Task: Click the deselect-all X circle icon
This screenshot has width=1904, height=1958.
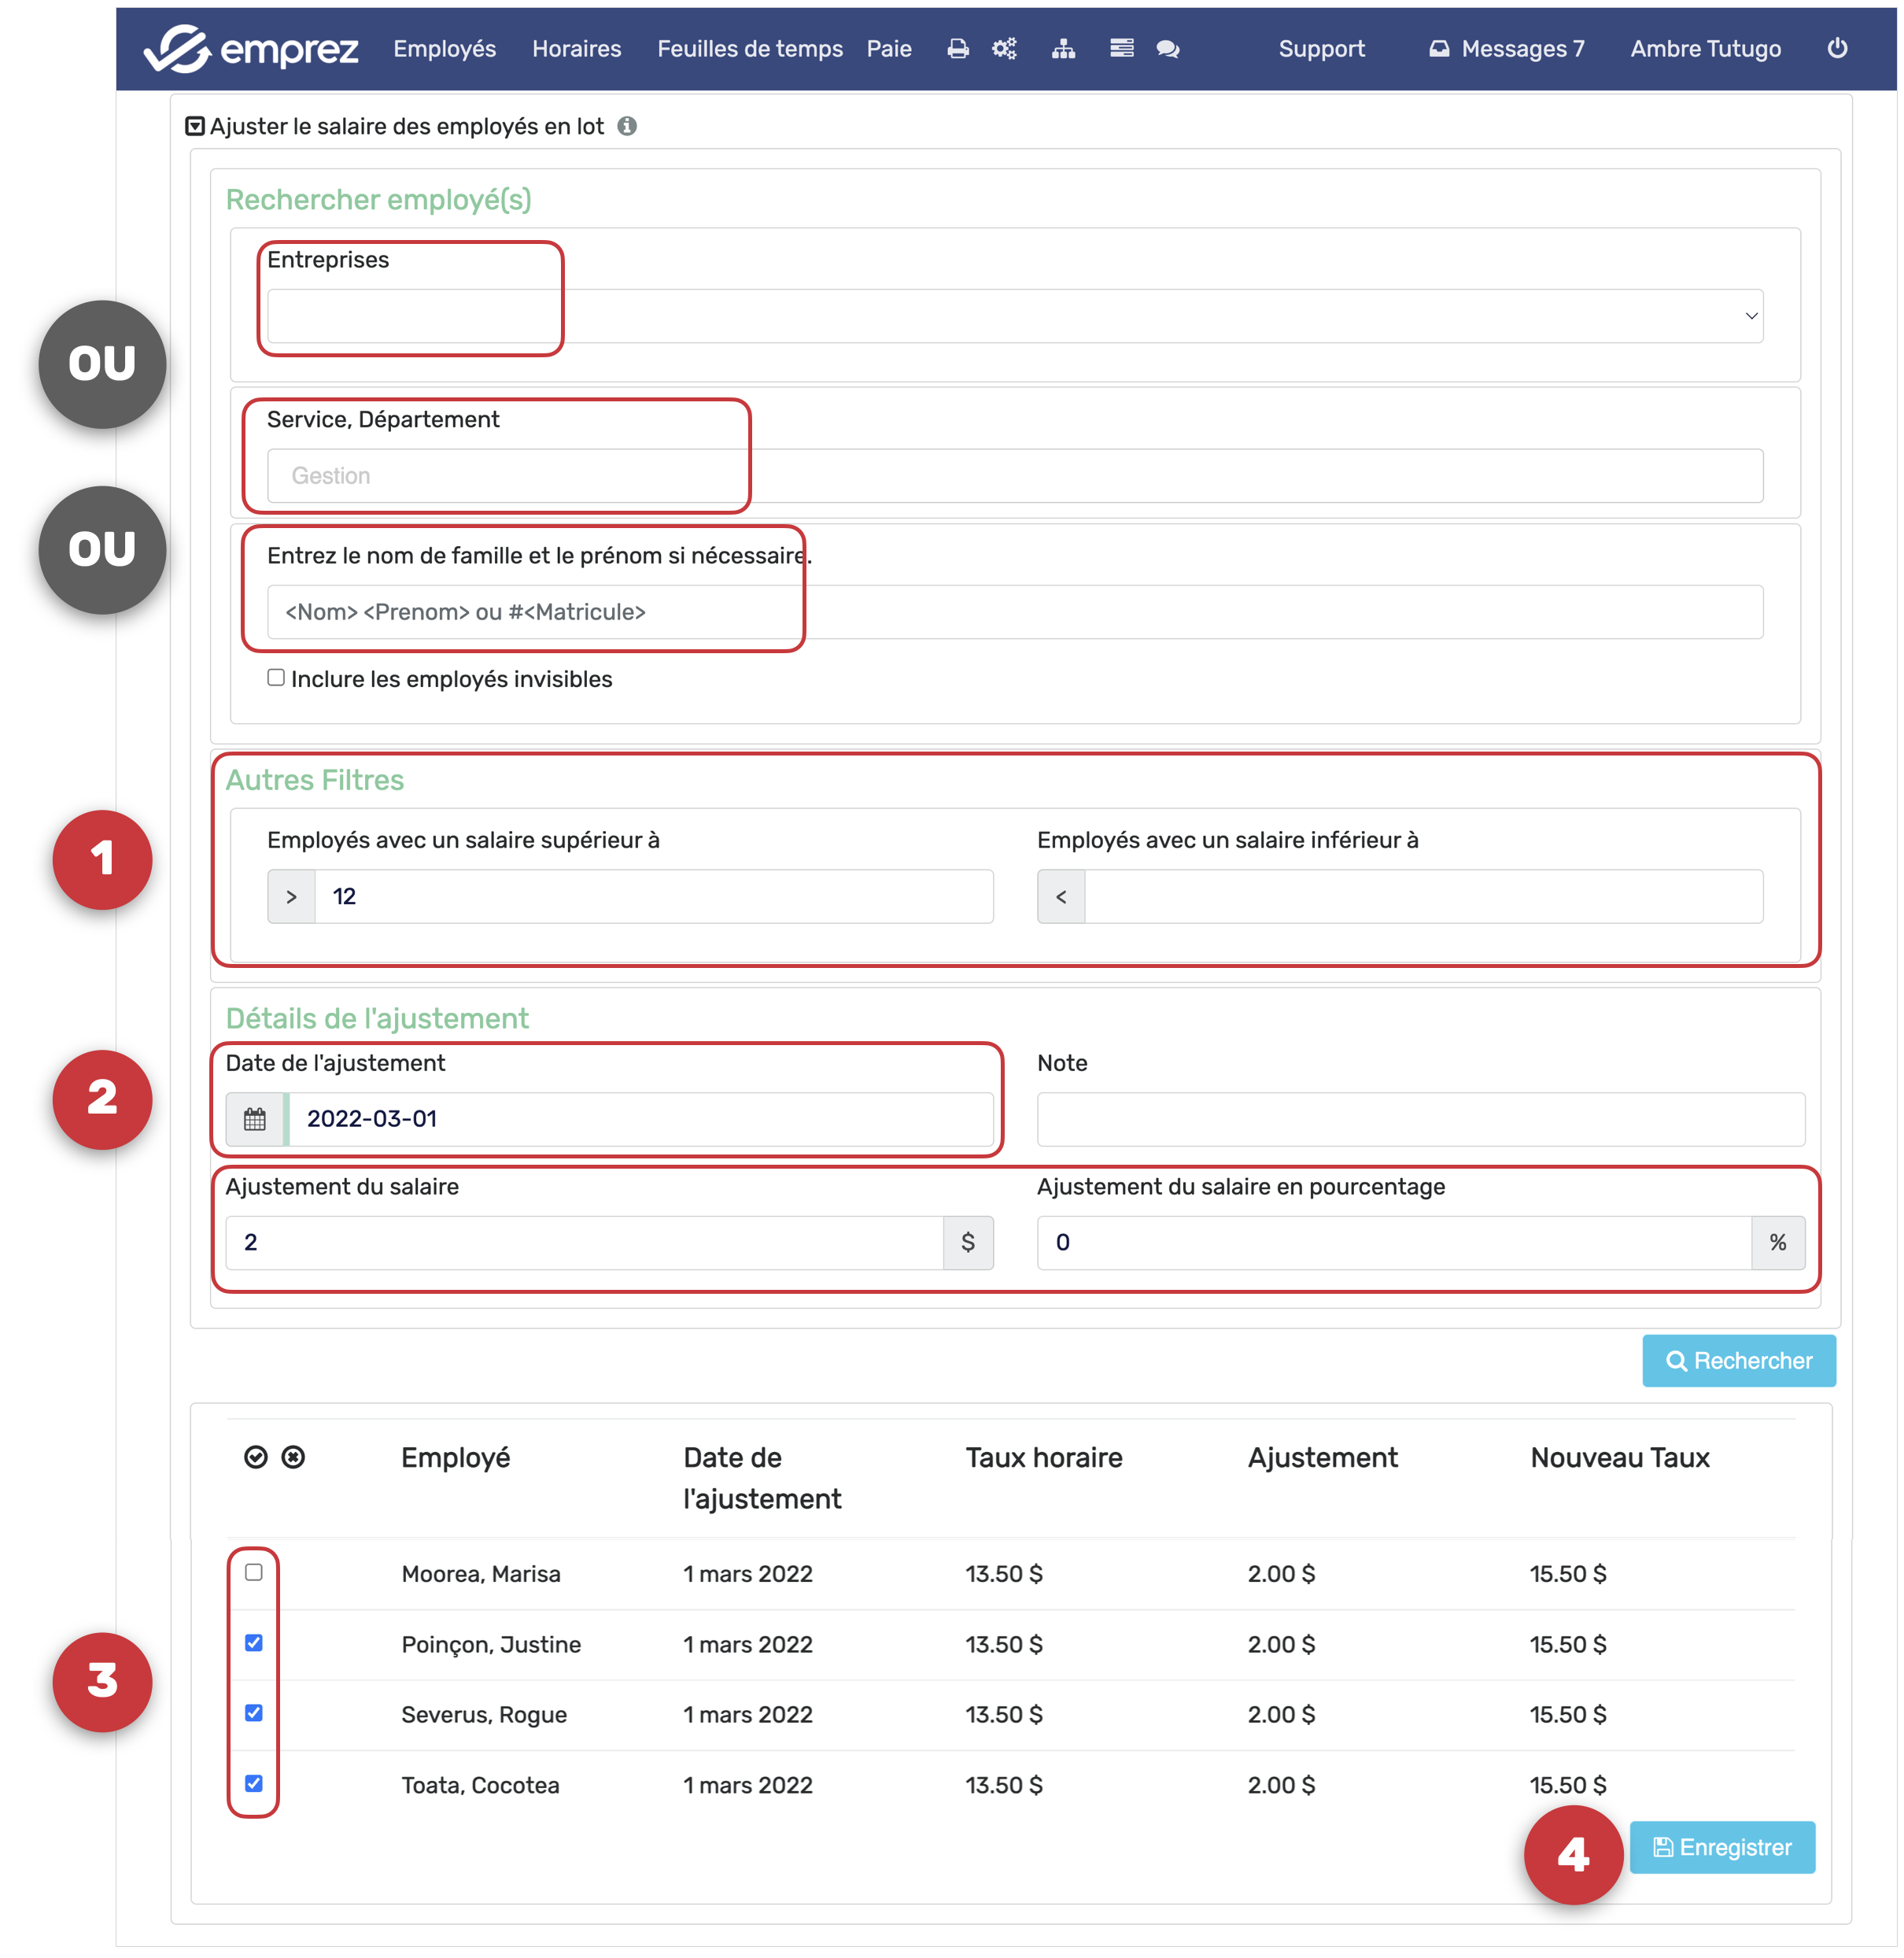Action: 293,1457
